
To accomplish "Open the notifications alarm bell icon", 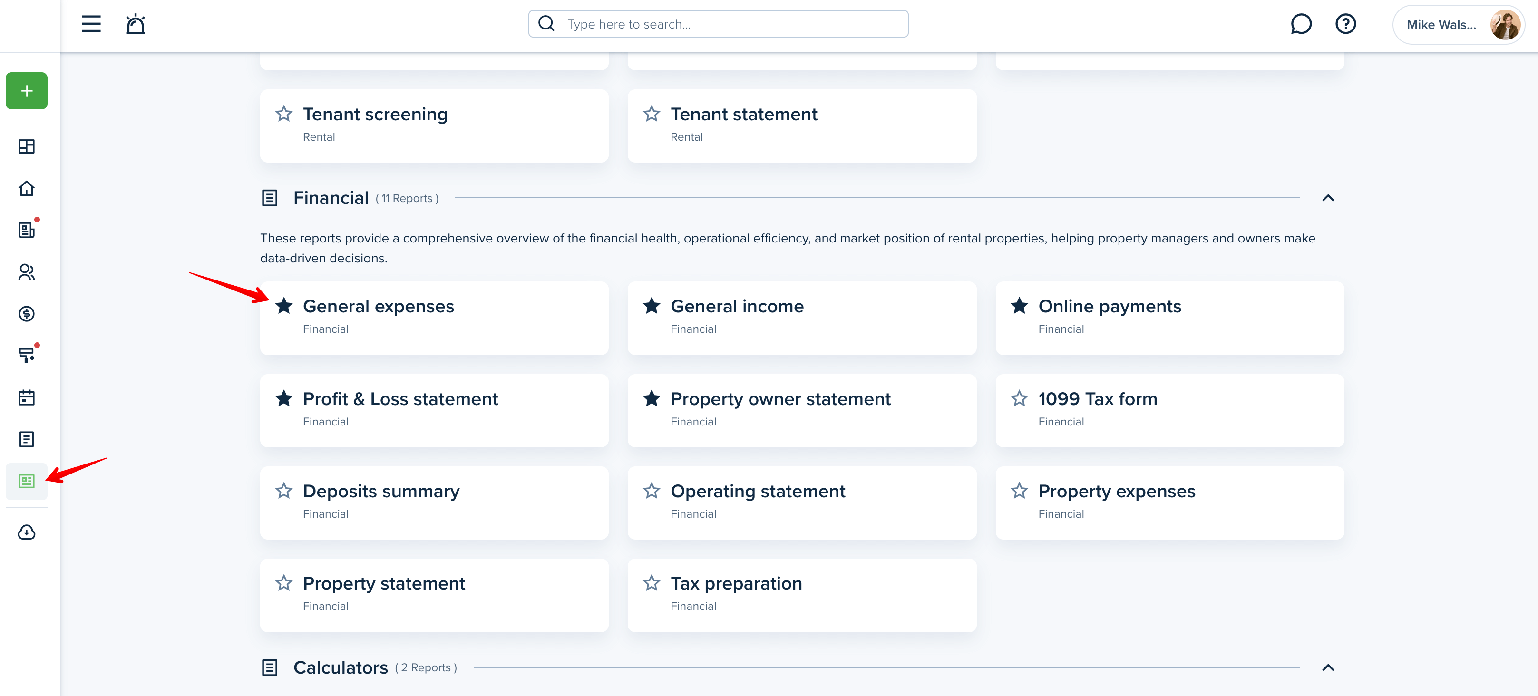I will tap(136, 24).
